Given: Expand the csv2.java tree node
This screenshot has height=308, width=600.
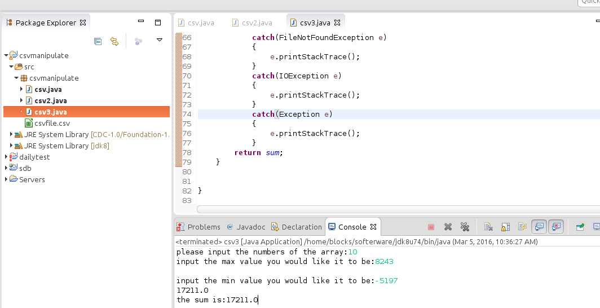Looking at the screenshot, I should [x=21, y=100].
